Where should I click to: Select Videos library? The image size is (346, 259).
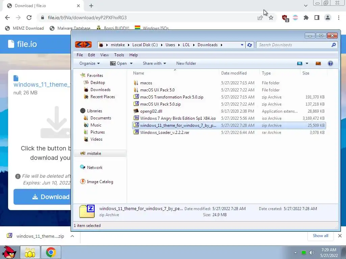point(93,139)
